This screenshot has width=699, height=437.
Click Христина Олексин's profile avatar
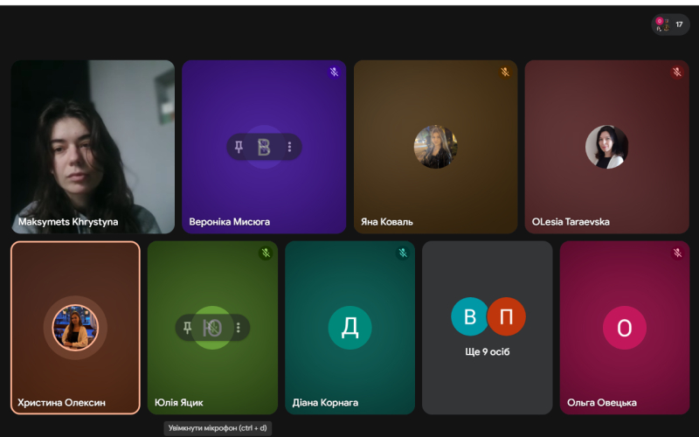pyautogui.click(x=75, y=327)
